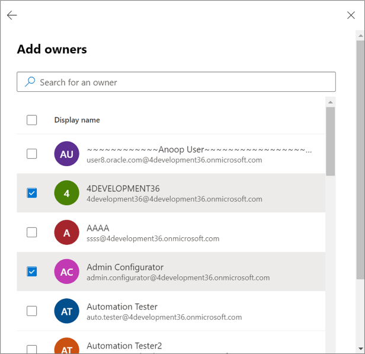
Task: Select the AAAA display name
Action: [x=98, y=228]
